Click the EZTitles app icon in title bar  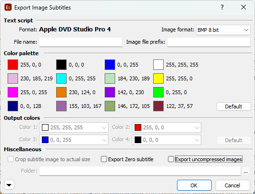8,8
